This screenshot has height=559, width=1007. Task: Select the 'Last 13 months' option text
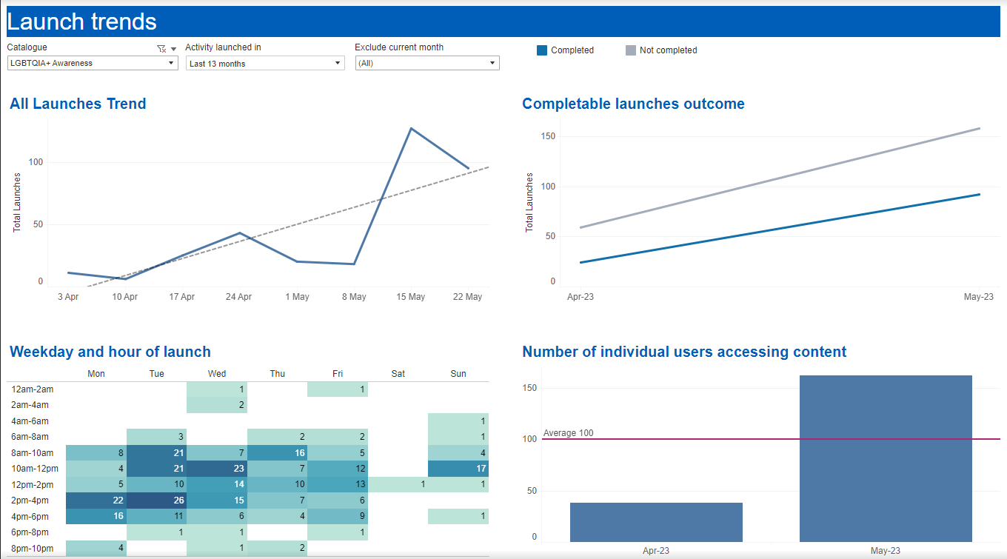click(x=217, y=63)
